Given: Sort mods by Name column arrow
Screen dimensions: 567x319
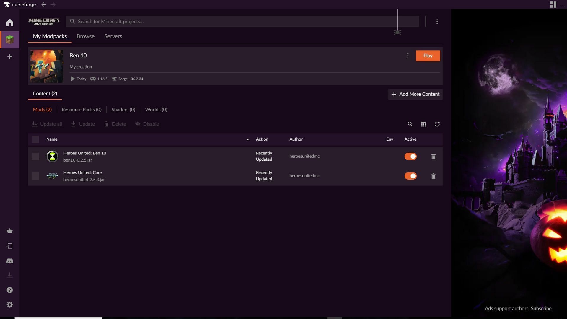Looking at the screenshot, I should [248, 139].
